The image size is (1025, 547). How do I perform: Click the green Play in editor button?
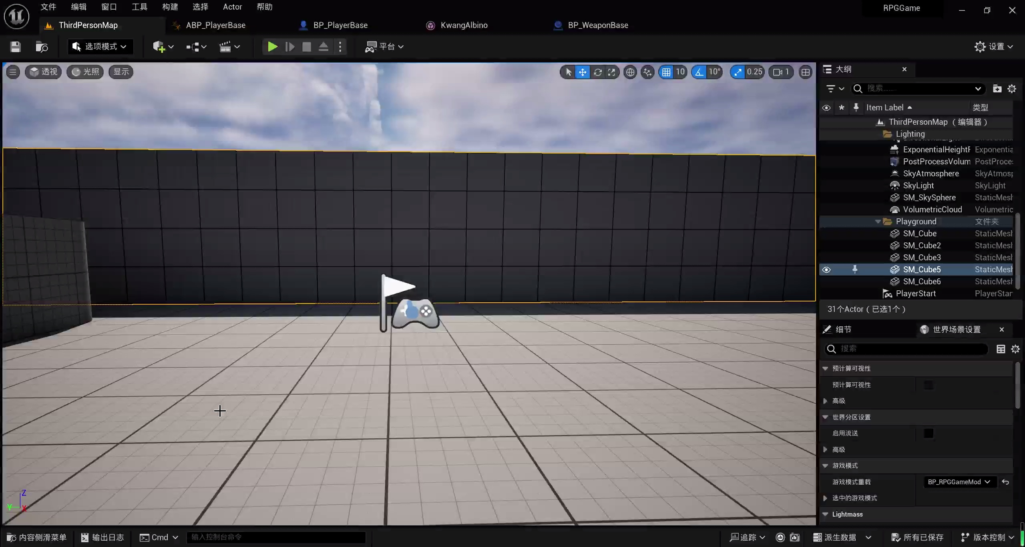point(272,47)
